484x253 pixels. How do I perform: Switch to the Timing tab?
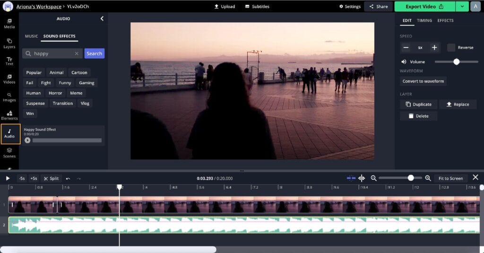424,20
